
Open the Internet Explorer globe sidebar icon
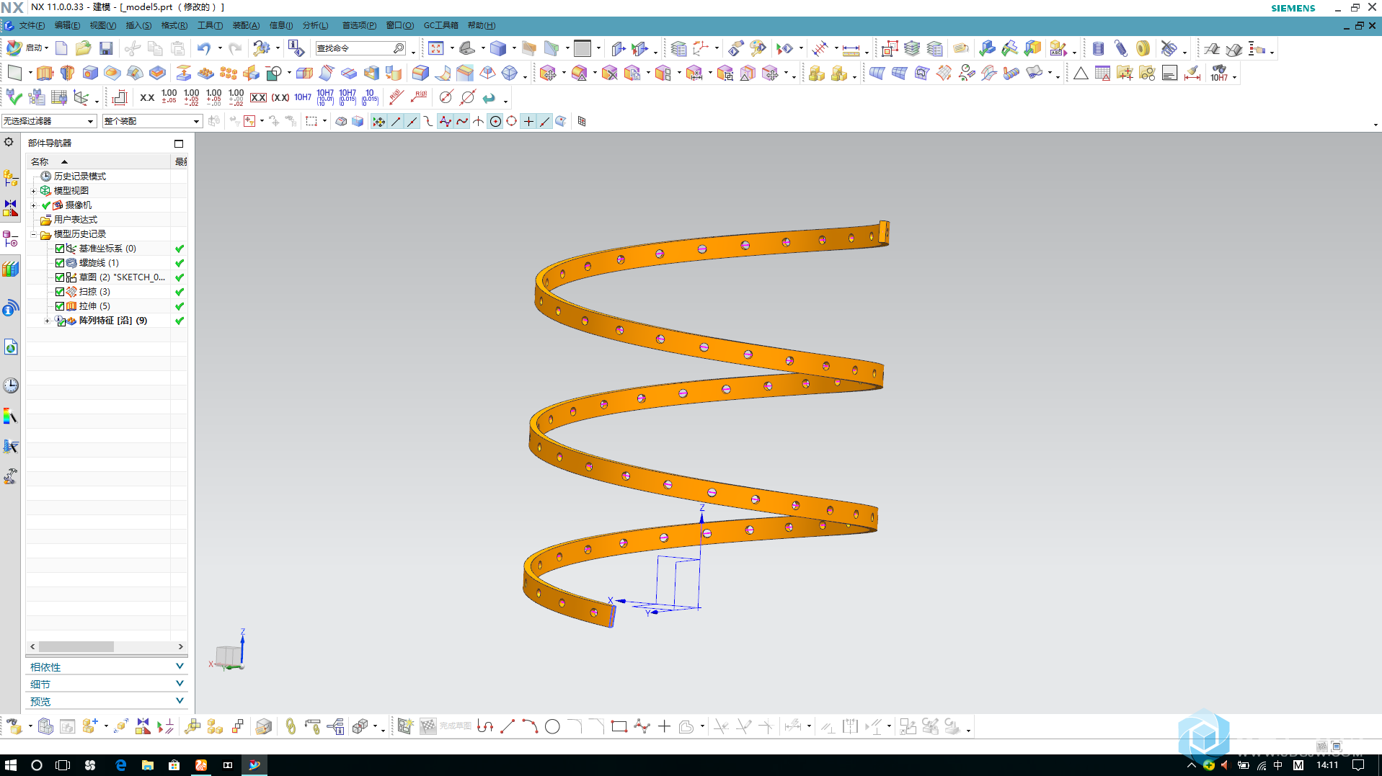click(x=10, y=347)
